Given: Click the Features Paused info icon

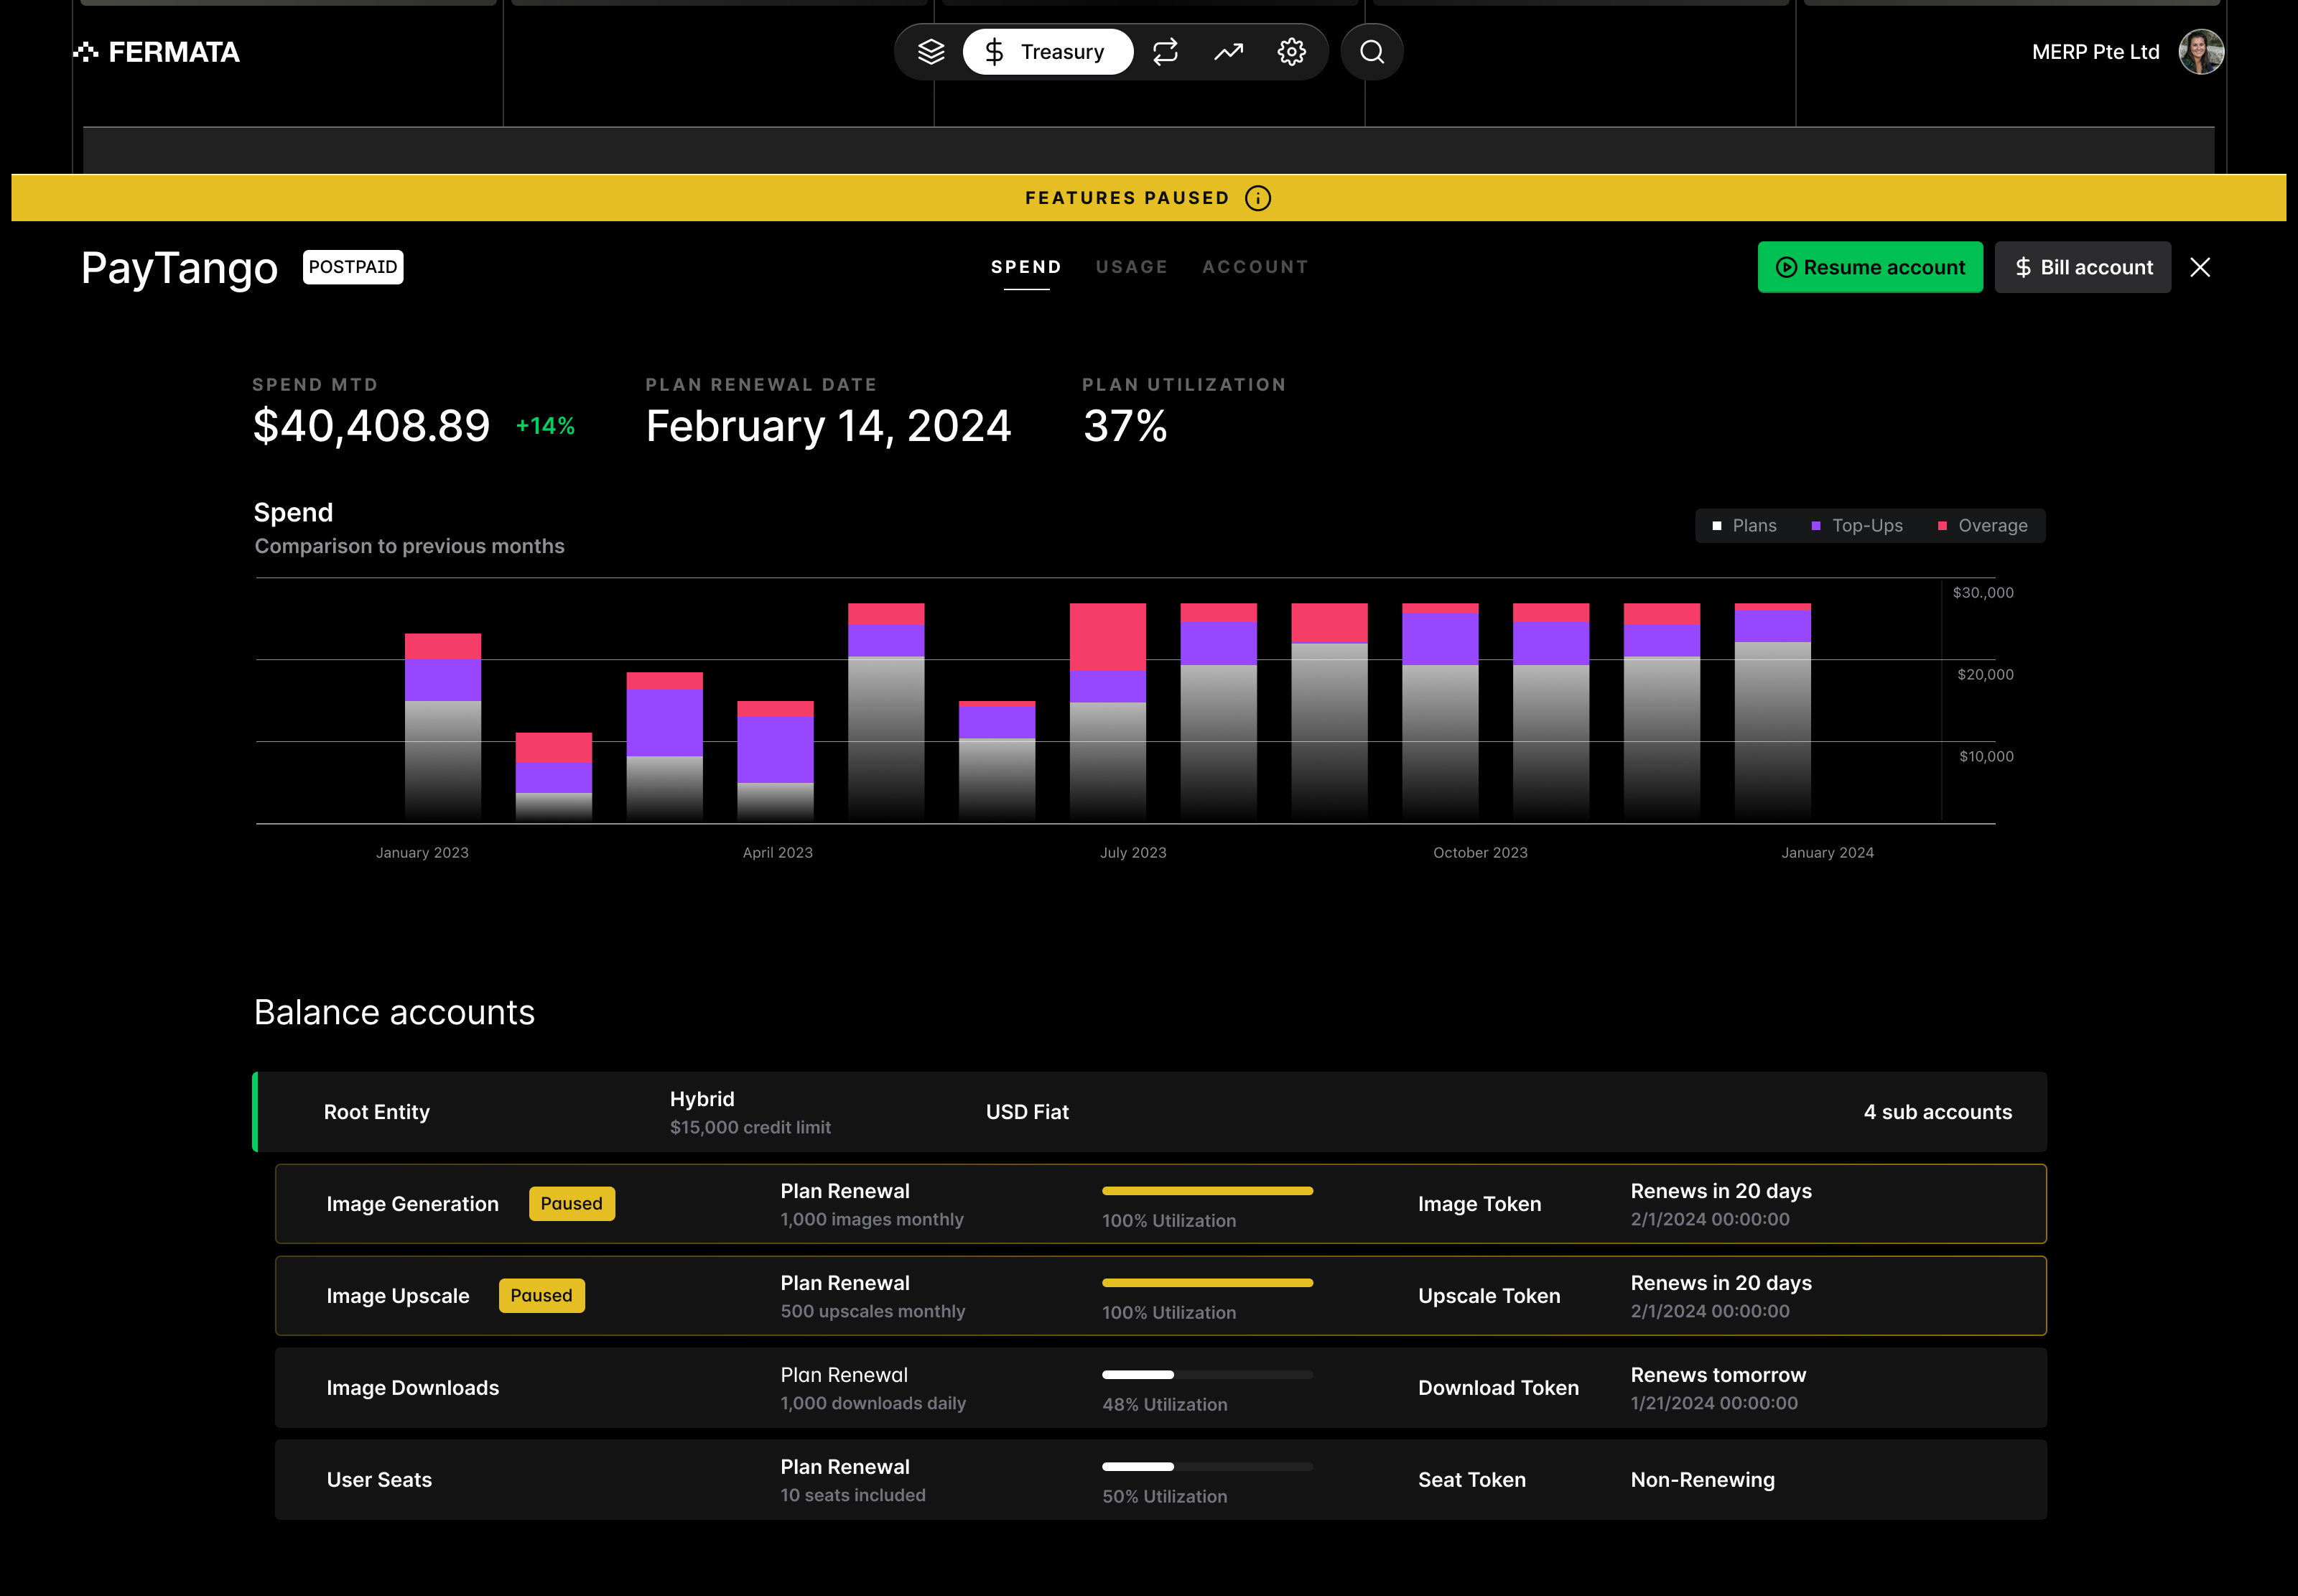Looking at the screenshot, I should pos(1258,198).
